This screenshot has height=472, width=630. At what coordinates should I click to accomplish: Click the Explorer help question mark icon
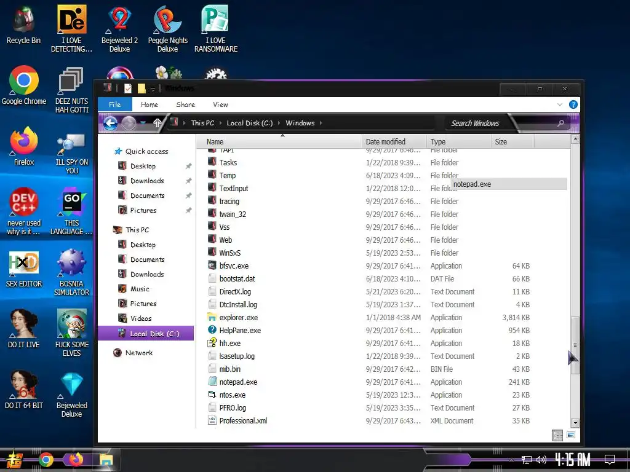coord(573,104)
